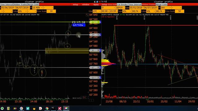
Task: Open the 23:59 end time dropdown
Action: [x=114, y=11]
